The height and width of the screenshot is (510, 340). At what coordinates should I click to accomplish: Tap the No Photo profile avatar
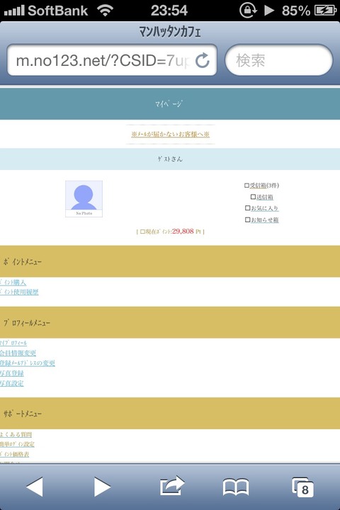coord(84,199)
